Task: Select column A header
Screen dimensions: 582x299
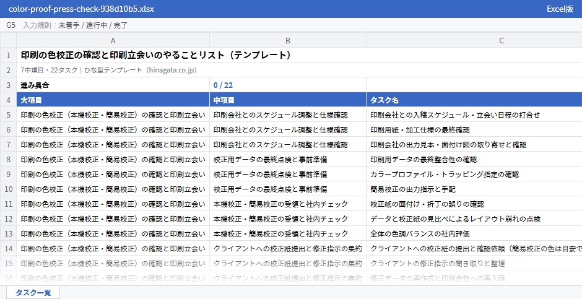Action: 113,40
